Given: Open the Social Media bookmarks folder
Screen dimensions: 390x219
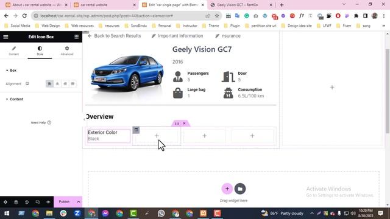Looking at the screenshot, I should click(18, 26).
